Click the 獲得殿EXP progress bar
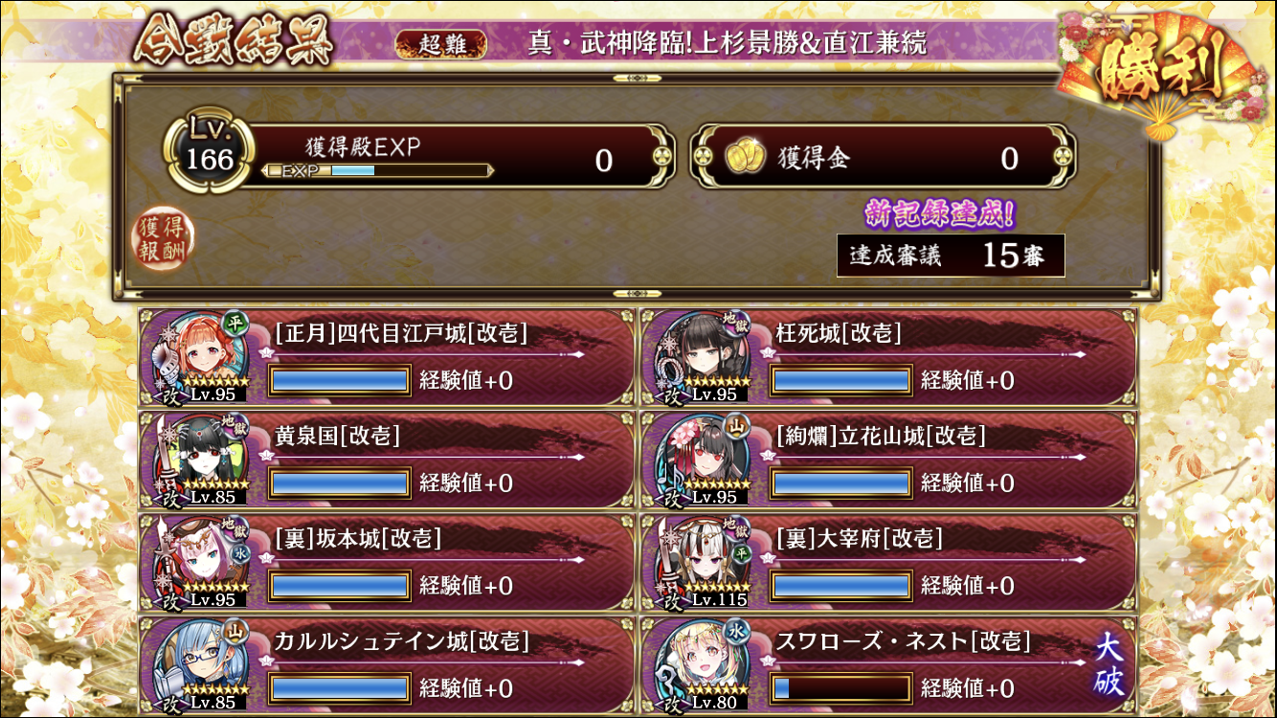The image size is (1277, 718). (x=378, y=170)
